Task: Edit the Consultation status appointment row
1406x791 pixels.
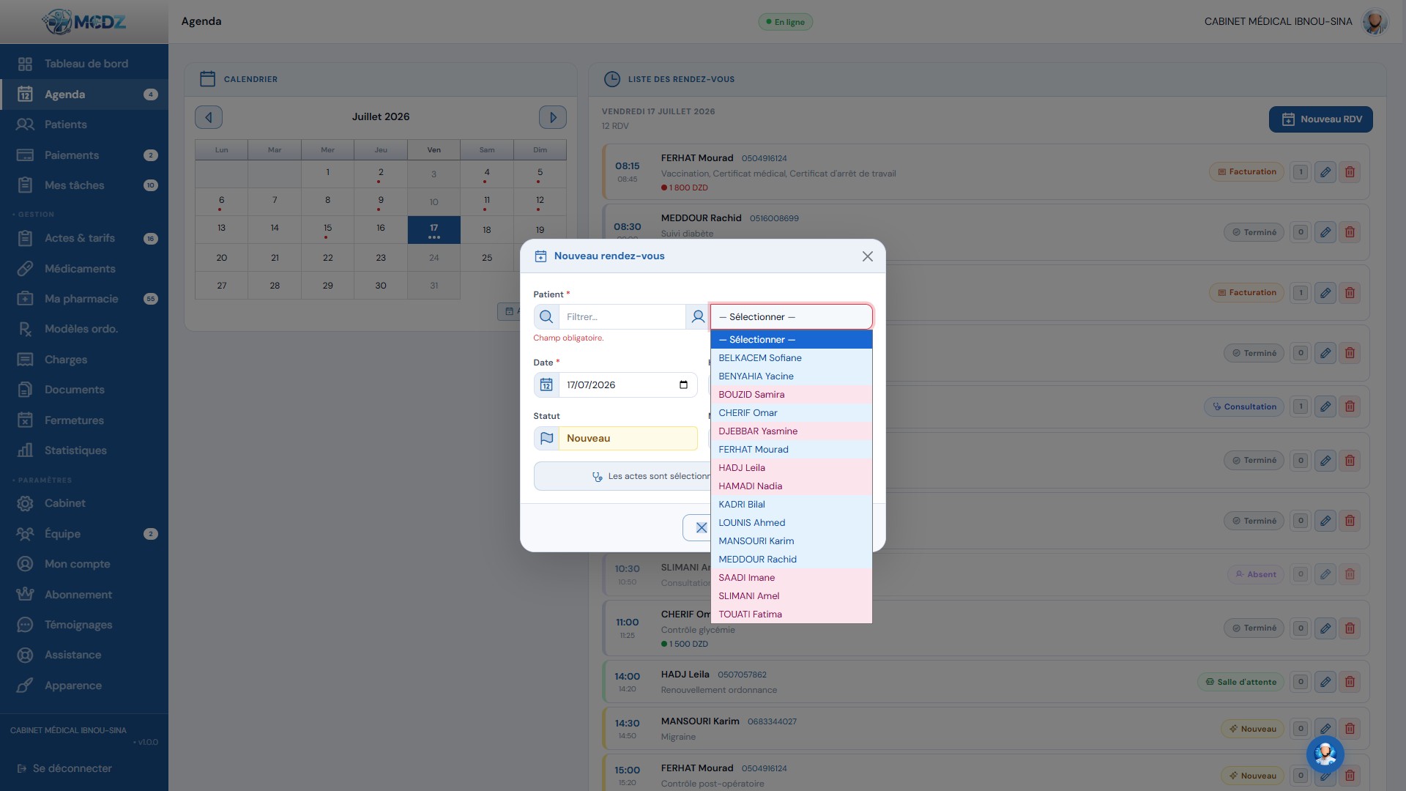Action: [x=1325, y=406]
